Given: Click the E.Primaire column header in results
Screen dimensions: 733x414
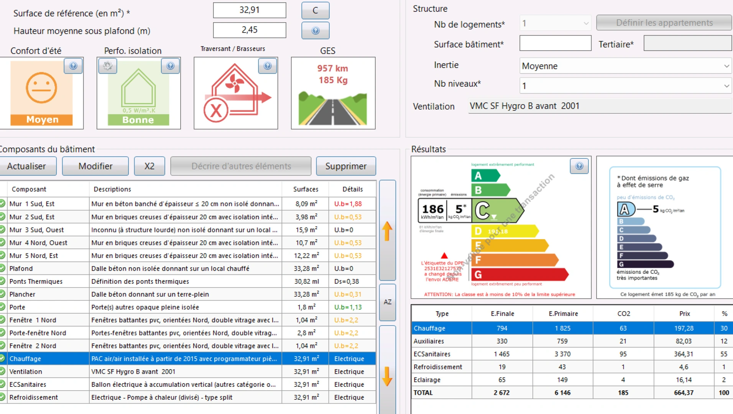Looking at the screenshot, I should click(563, 314).
